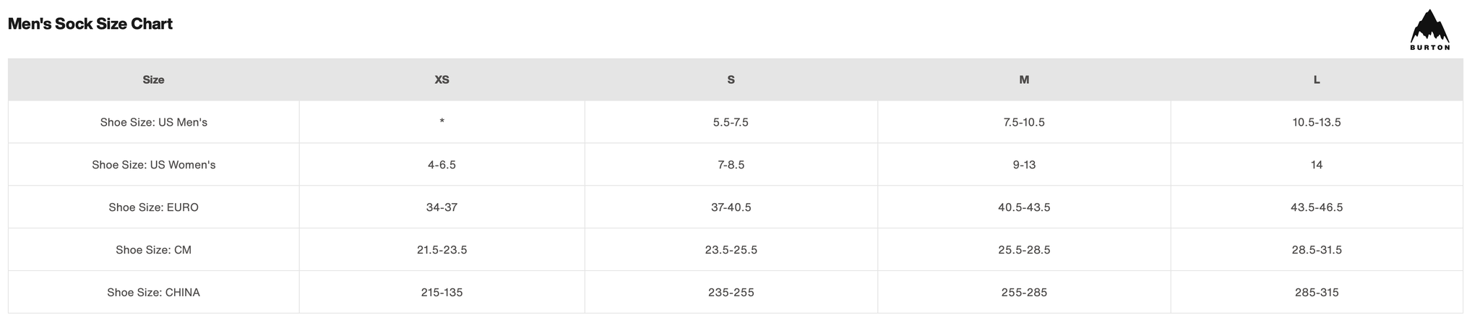Viewport: 1480px width, 323px height.
Task: Click the Shoe Size: CM row label
Action: [153, 251]
